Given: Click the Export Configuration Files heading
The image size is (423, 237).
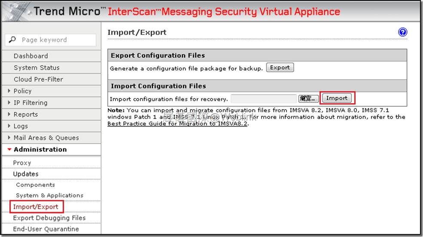Looking at the screenshot, I should (x=158, y=55).
